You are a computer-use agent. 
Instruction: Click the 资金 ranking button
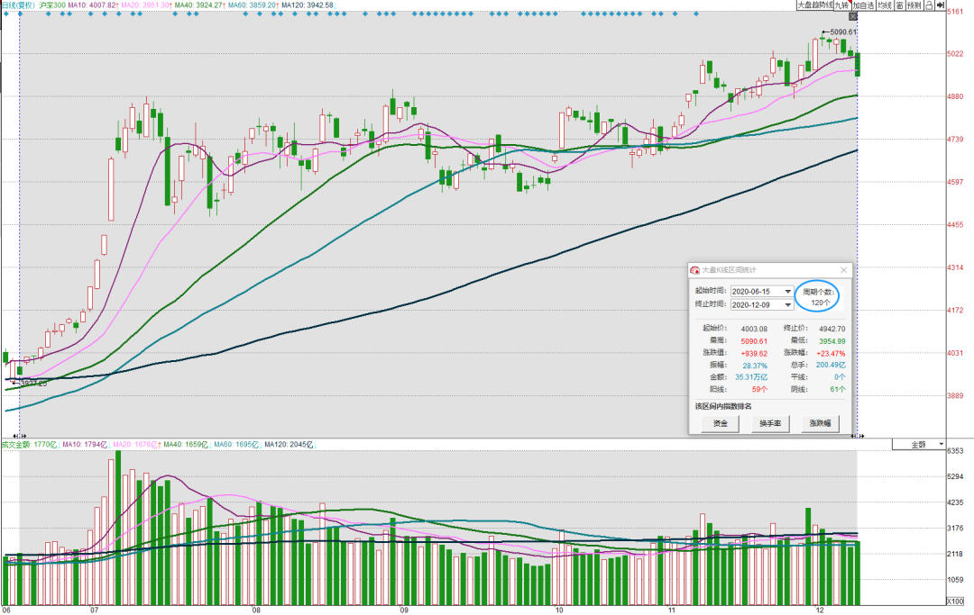coord(721,423)
